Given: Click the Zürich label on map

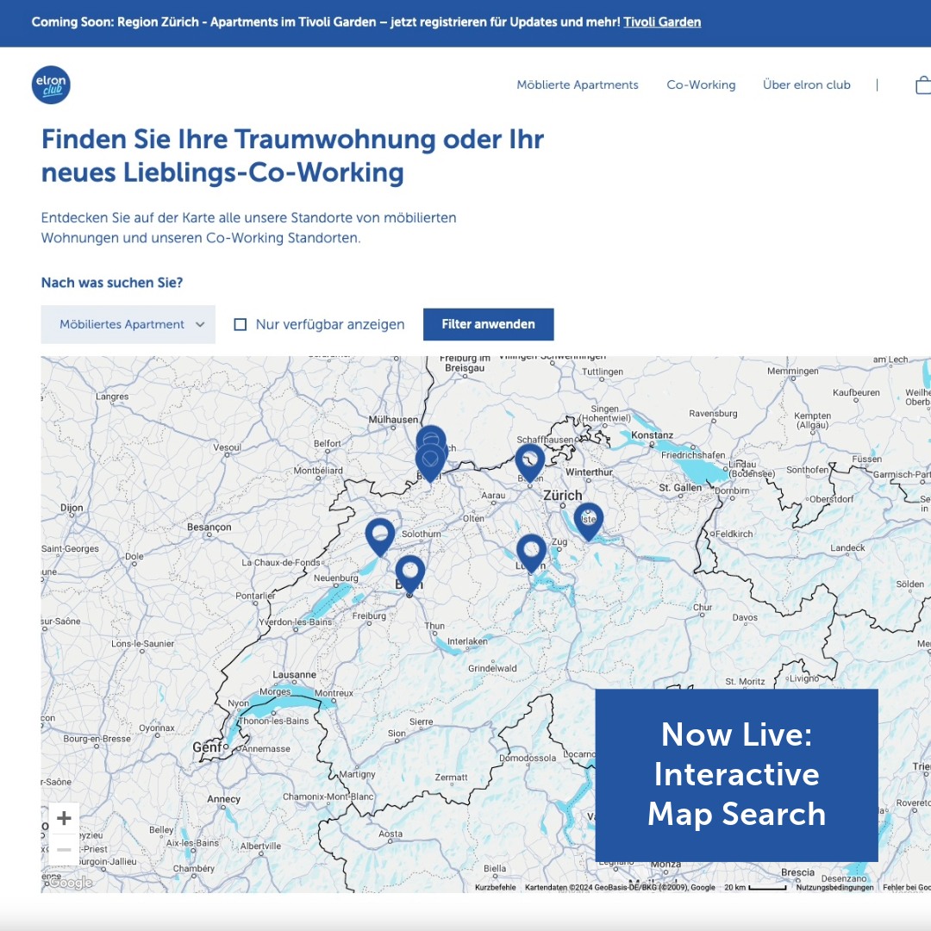Looking at the screenshot, I should point(563,495).
